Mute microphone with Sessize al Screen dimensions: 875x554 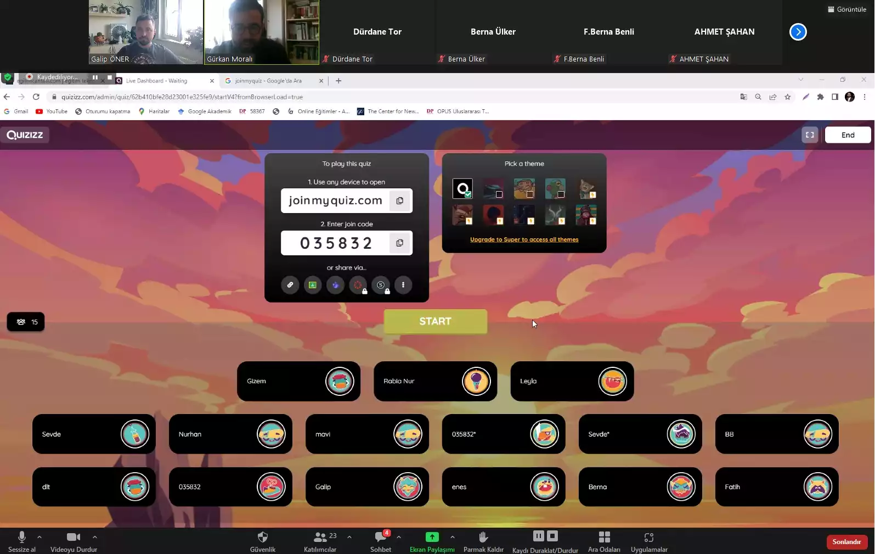[22, 541]
